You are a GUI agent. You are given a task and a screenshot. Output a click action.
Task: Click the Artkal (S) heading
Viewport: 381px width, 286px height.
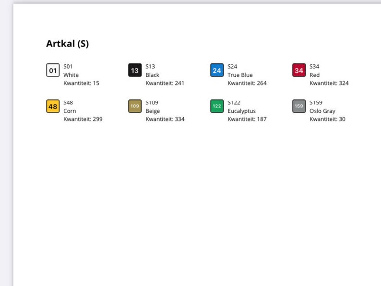click(68, 44)
